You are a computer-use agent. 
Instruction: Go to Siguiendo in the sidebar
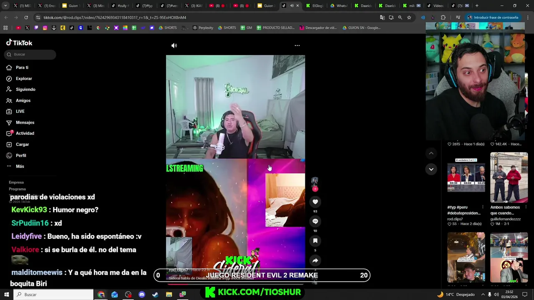(x=25, y=89)
